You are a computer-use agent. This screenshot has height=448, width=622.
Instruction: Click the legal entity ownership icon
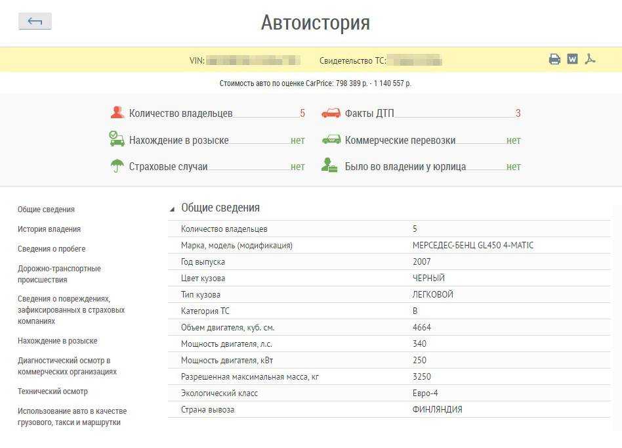tap(329, 166)
